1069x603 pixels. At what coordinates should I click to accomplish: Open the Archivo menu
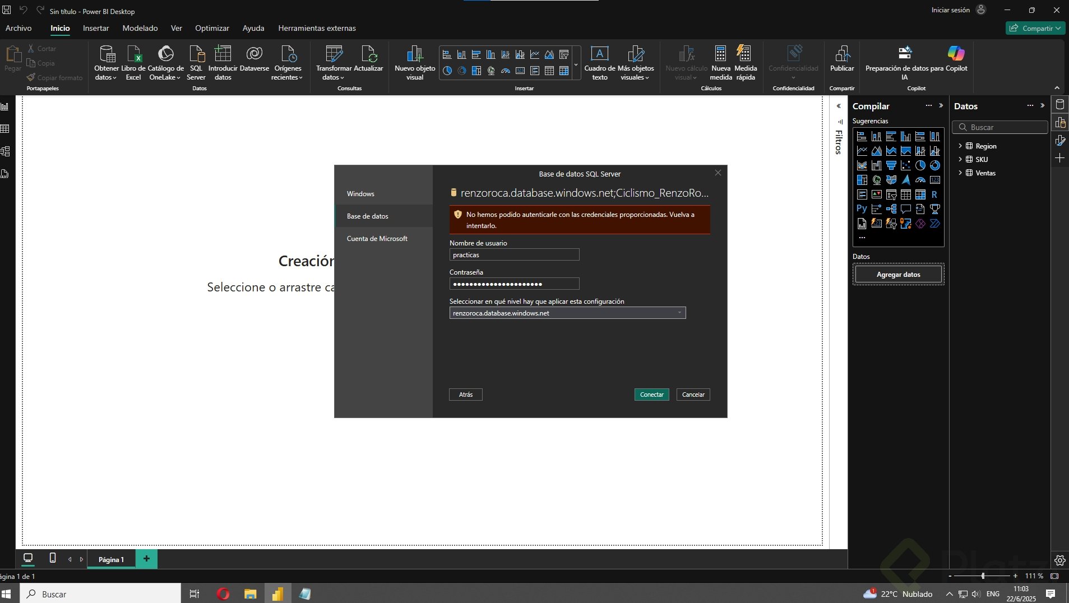[x=18, y=28]
